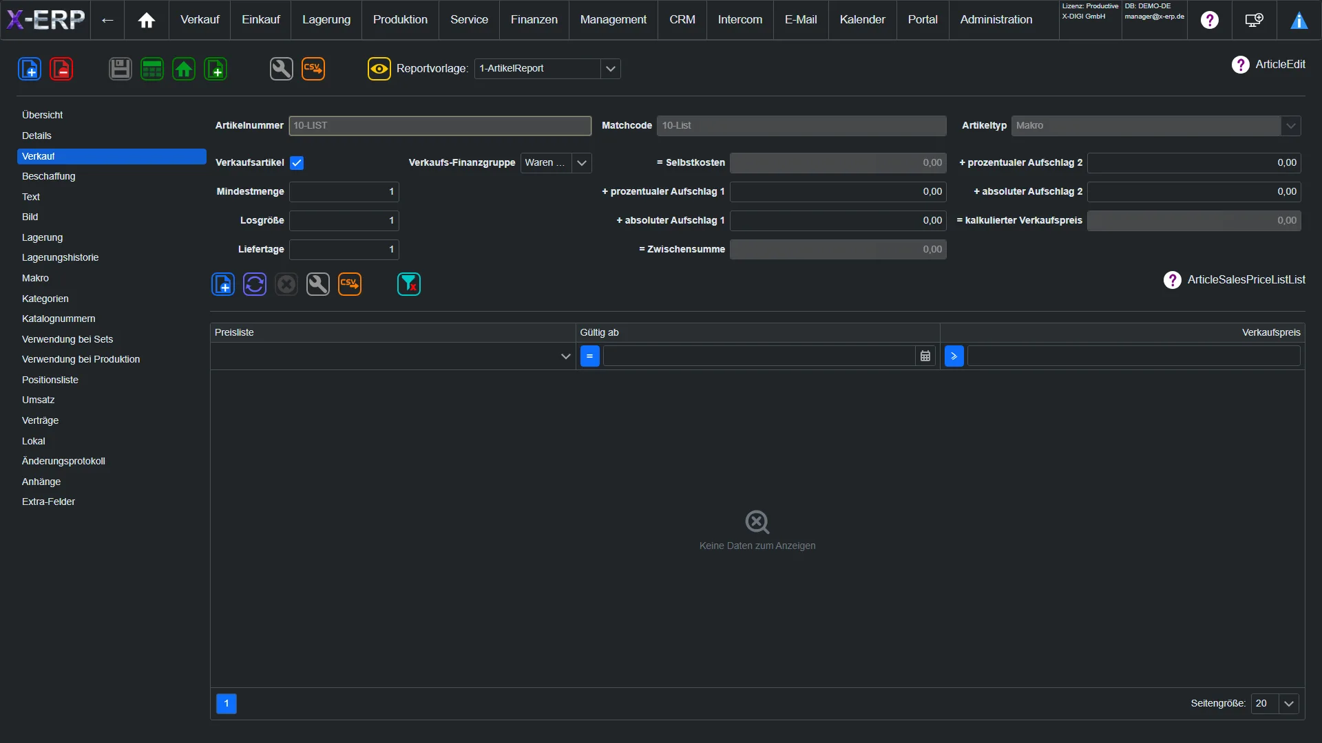Open the Kategorien section
1322x743 pixels.
click(x=112, y=299)
